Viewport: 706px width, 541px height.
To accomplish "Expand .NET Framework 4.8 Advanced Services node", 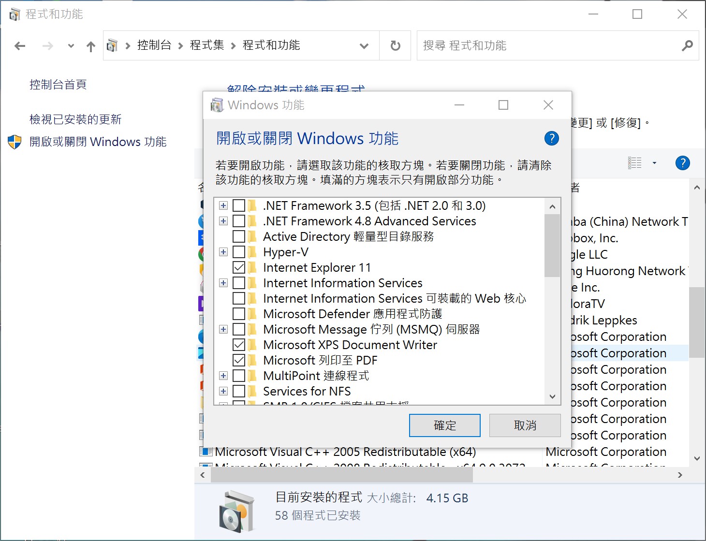I will coord(223,221).
